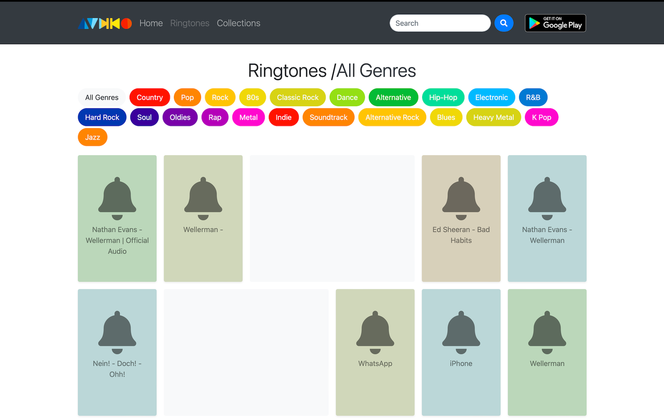The width and height of the screenshot is (664, 418).
Task: Open the Home page from navigation
Action: click(x=151, y=23)
